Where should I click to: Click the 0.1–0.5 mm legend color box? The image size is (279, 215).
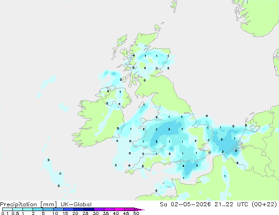click(7, 209)
